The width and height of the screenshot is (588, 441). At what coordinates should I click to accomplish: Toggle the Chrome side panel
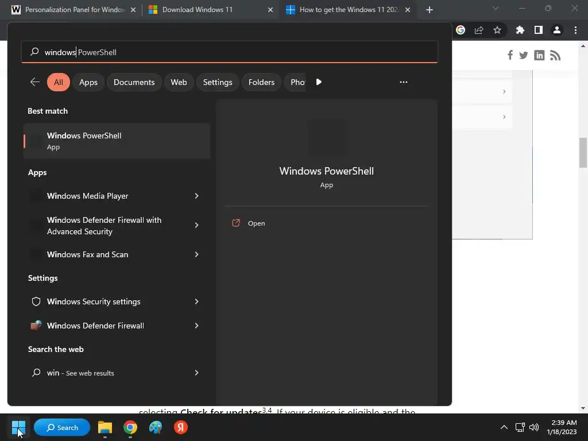pos(539,30)
